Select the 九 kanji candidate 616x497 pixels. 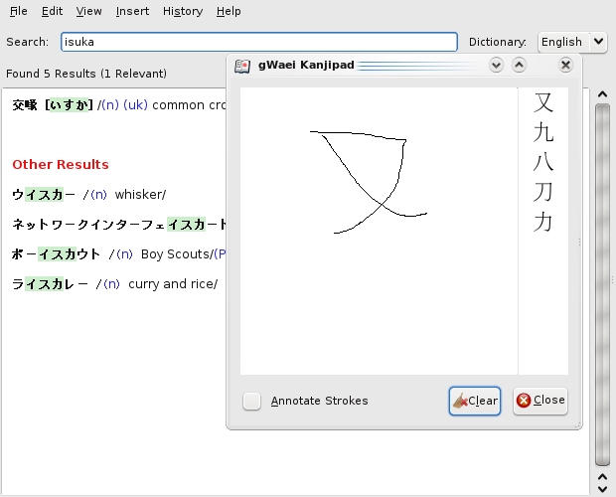pos(543,132)
